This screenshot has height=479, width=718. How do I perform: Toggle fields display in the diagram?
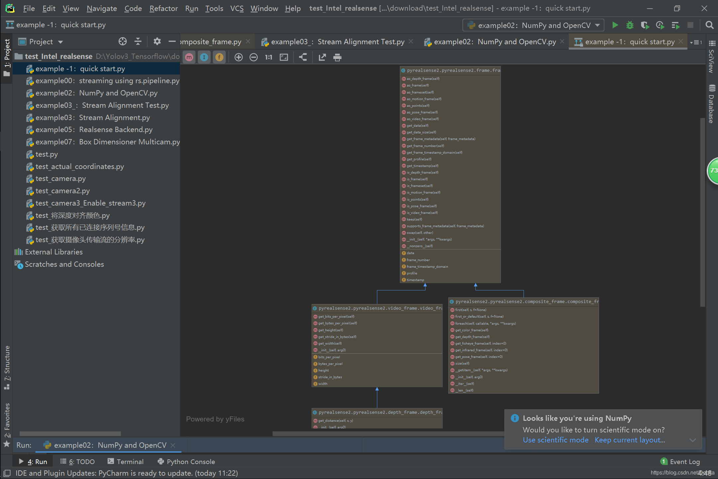(219, 57)
